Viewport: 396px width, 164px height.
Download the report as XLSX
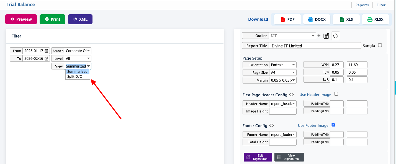point(375,19)
